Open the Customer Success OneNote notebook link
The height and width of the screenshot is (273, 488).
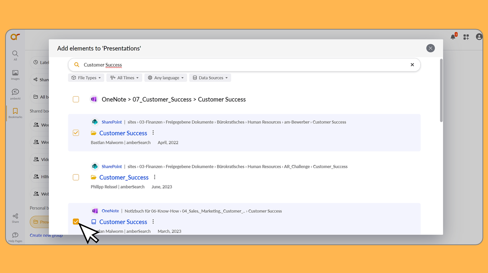coord(123,222)
